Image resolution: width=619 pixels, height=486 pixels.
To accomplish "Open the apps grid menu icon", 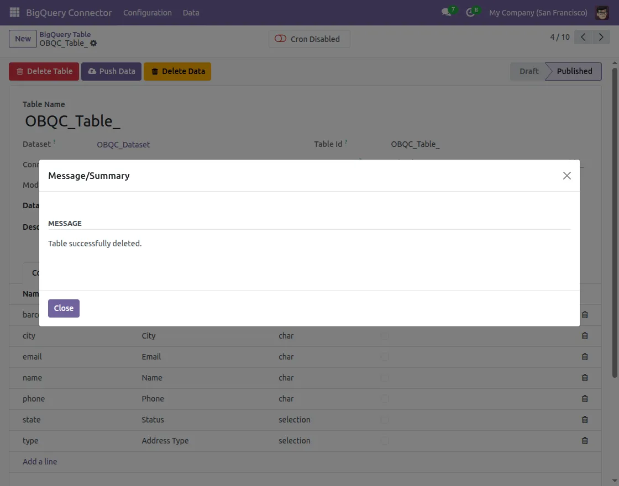I will coord(14,12).
